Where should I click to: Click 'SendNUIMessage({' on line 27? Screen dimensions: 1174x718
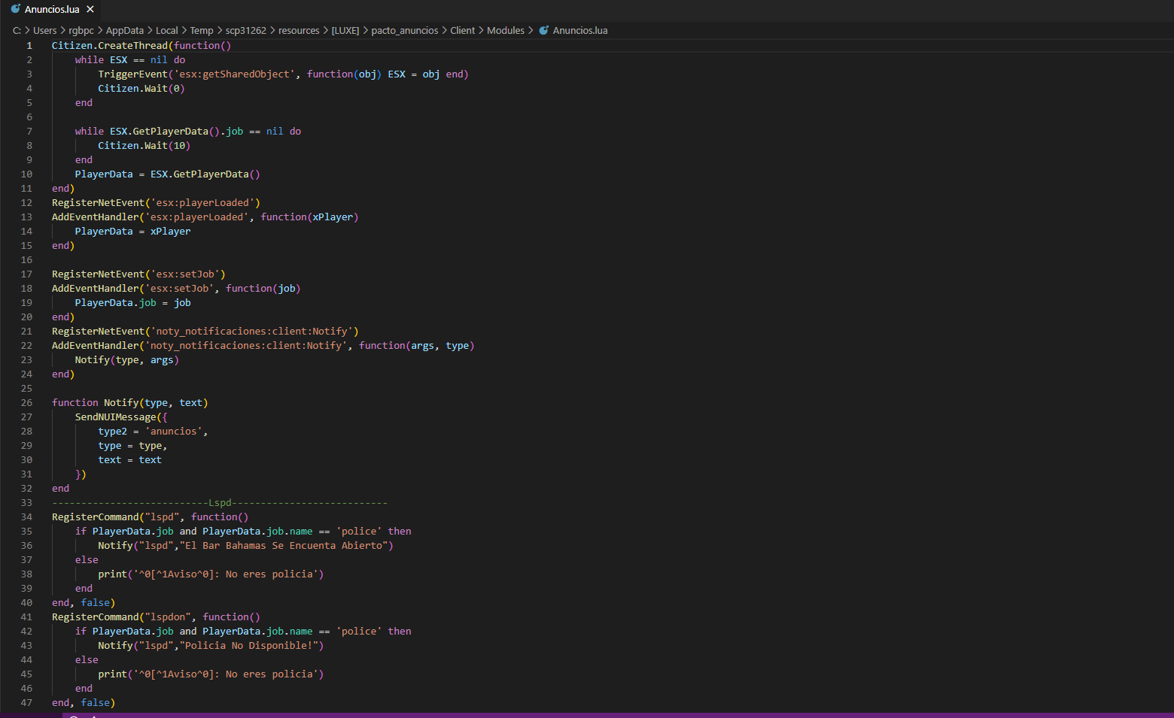(121, 417)
